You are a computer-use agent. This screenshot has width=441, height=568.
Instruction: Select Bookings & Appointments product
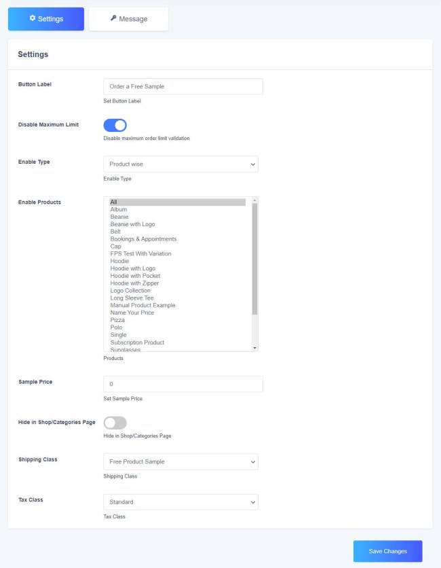[143, 239]
